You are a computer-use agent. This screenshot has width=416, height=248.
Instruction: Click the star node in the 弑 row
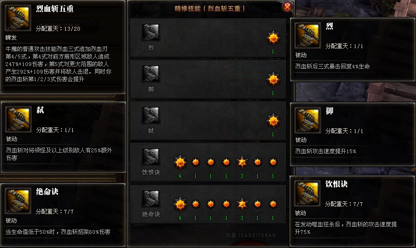click(x=273, y=121)
